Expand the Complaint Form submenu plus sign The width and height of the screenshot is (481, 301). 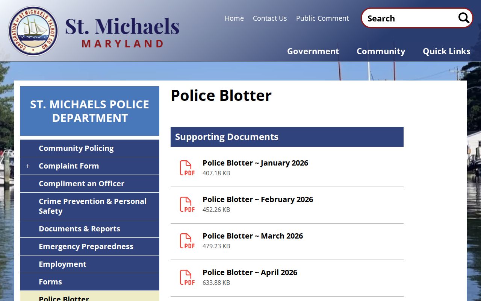click(x=27, y=166)
